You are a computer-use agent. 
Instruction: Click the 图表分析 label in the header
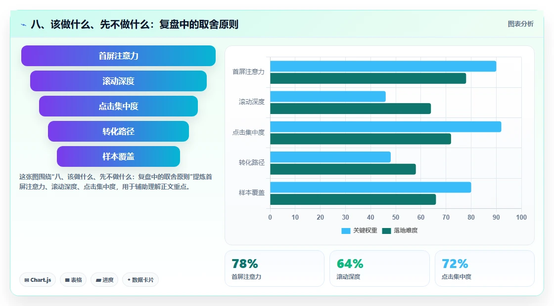pos(520,24)
